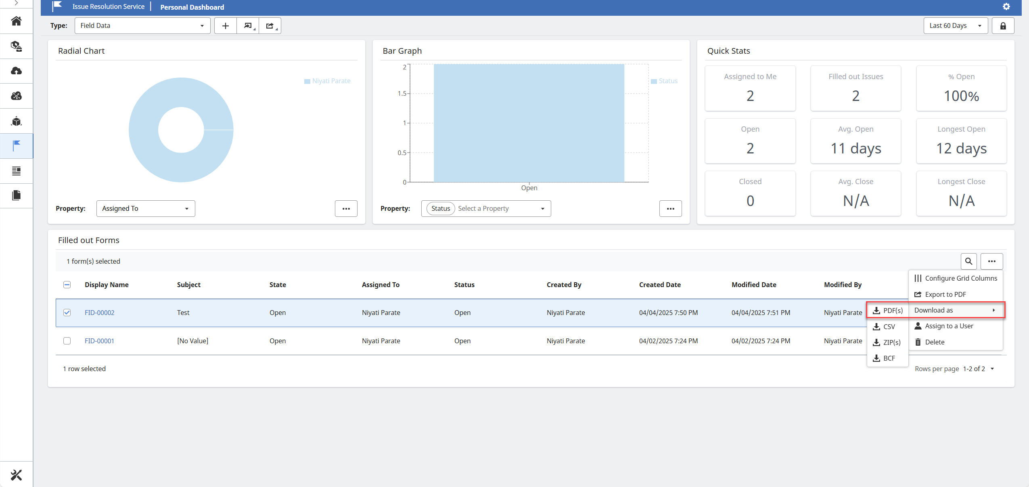Click Status legend swatch in Bar Graph
Screen dimensions: 1029x487
[x=654, y=81]
